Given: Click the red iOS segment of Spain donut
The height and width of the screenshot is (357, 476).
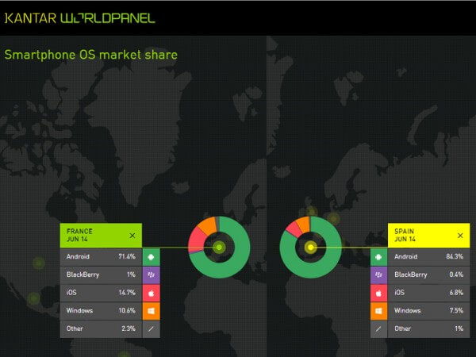Looking at the screenshot, I should tap(294, 229).
